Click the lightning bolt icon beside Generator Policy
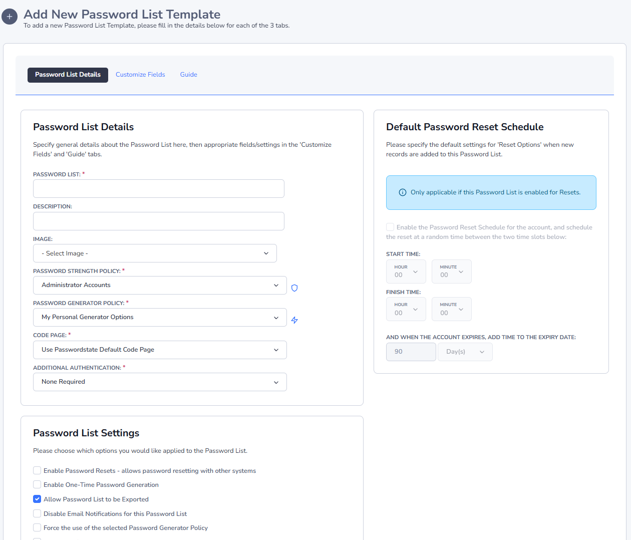 [x=294, y=320]
